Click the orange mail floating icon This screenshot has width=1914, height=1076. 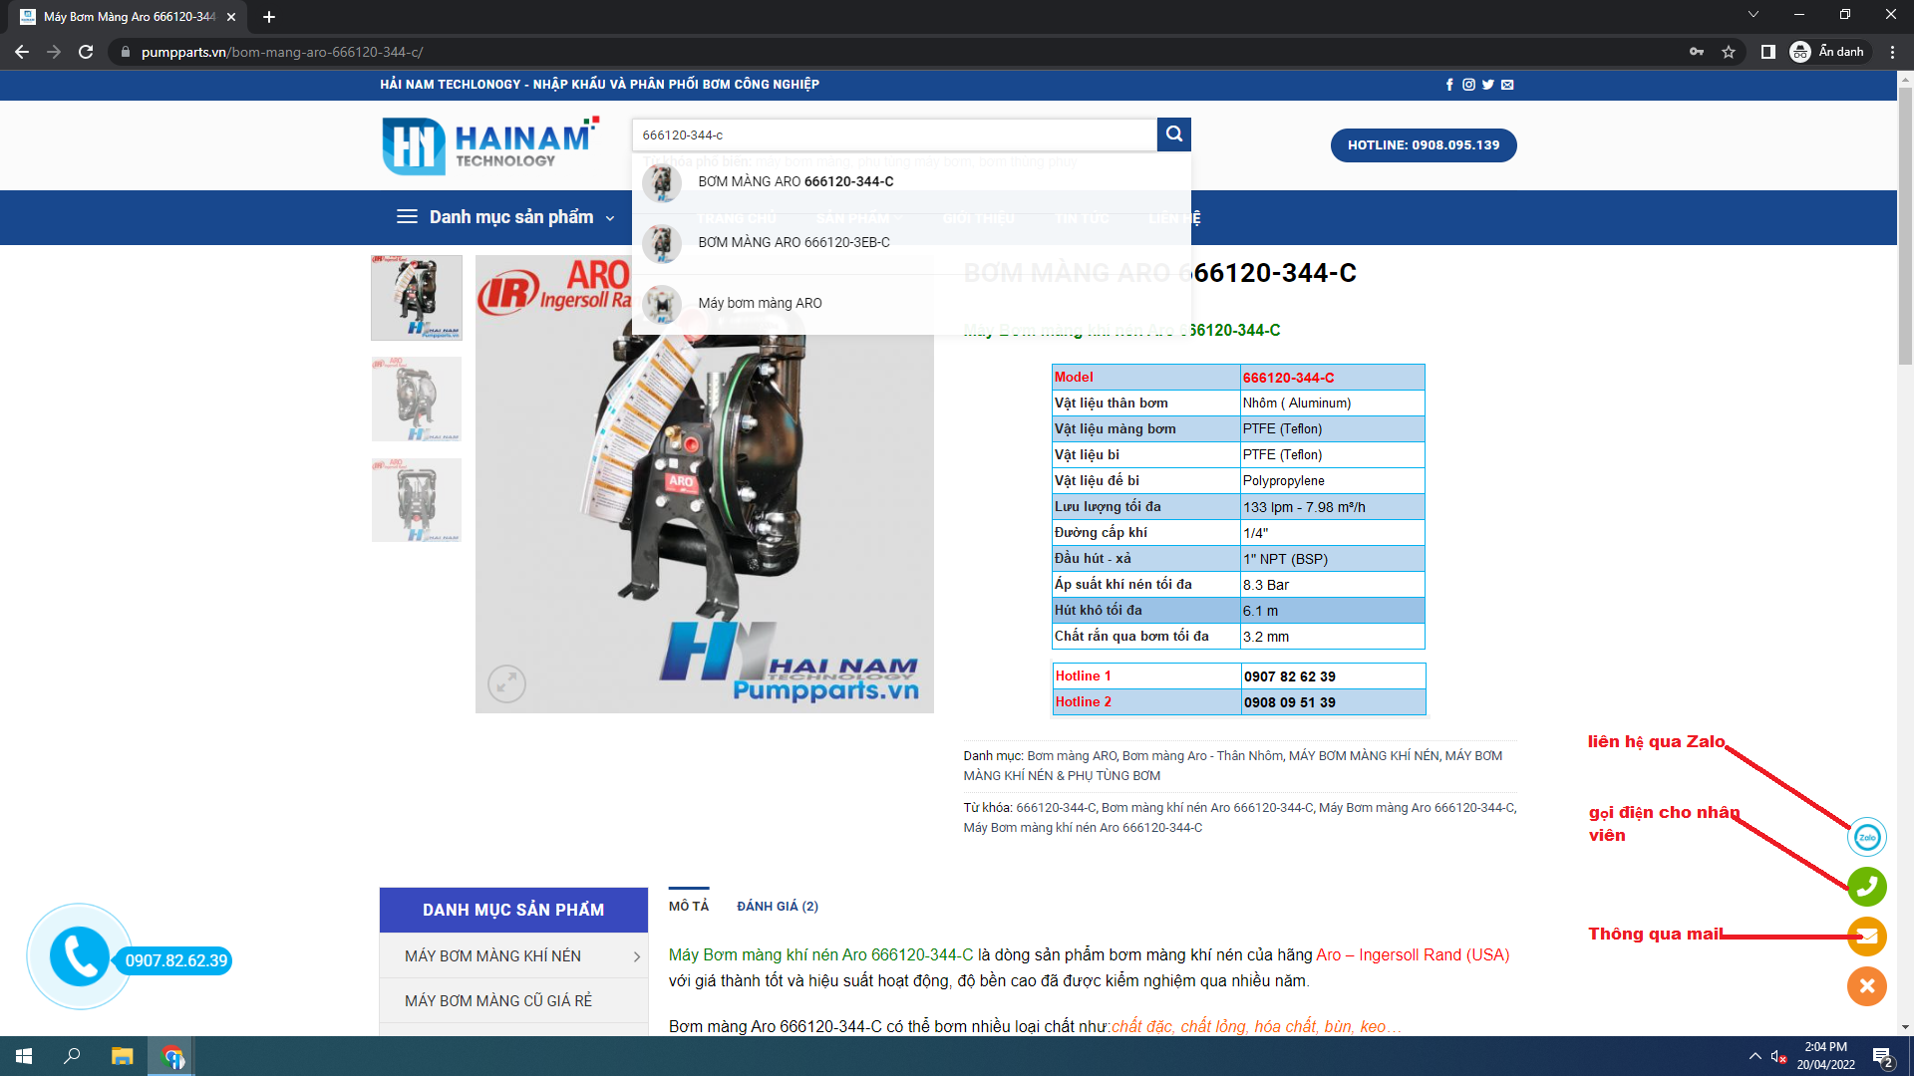1867,937
